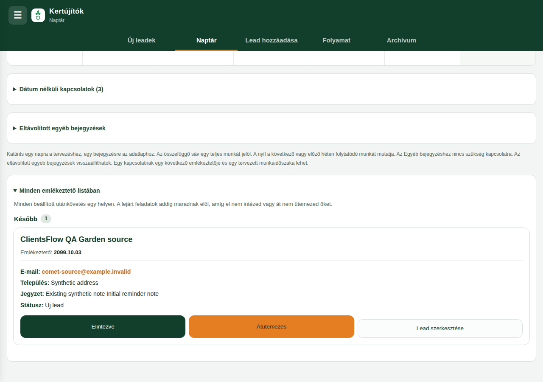
Task: Select the Naptár tab
Action: (207, 40)
